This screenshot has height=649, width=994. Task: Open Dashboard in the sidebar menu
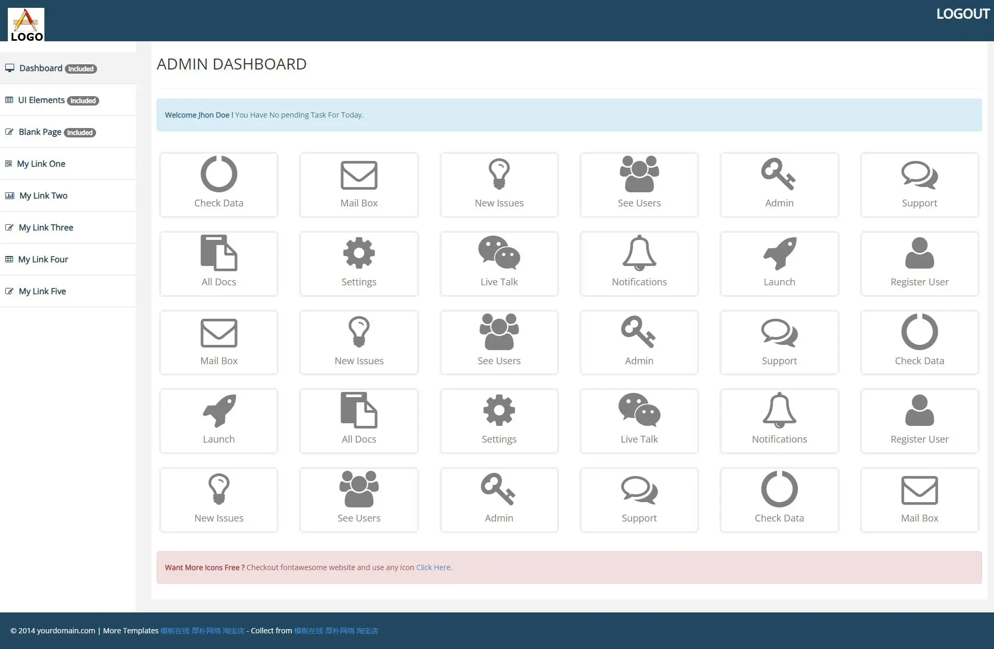point(41,68)
